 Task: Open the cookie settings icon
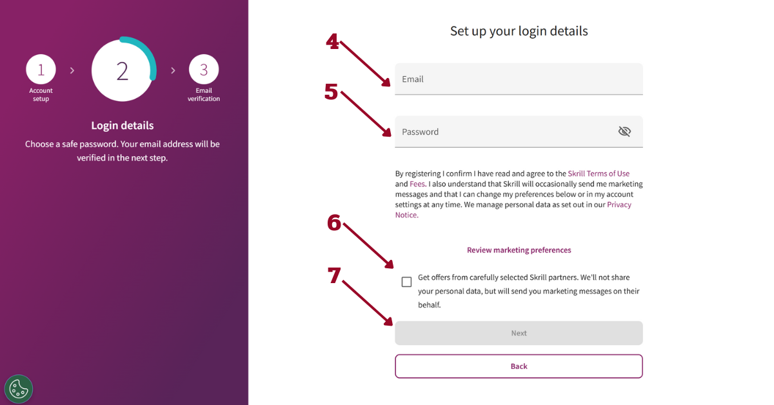(19, 389)
